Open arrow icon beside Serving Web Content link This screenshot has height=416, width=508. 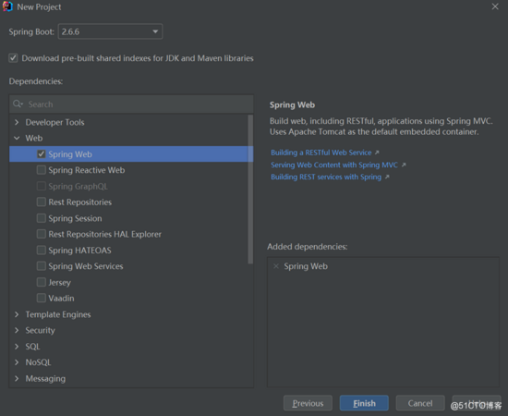pos(404,165)
